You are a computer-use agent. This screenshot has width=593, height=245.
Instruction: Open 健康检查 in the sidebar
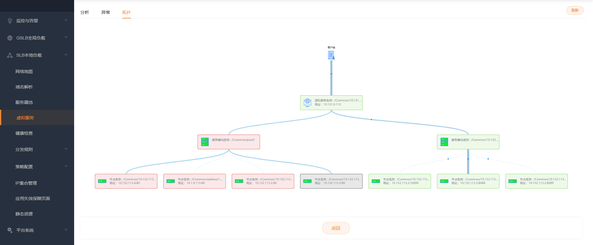pyautogui.click(x=24, y=133)
